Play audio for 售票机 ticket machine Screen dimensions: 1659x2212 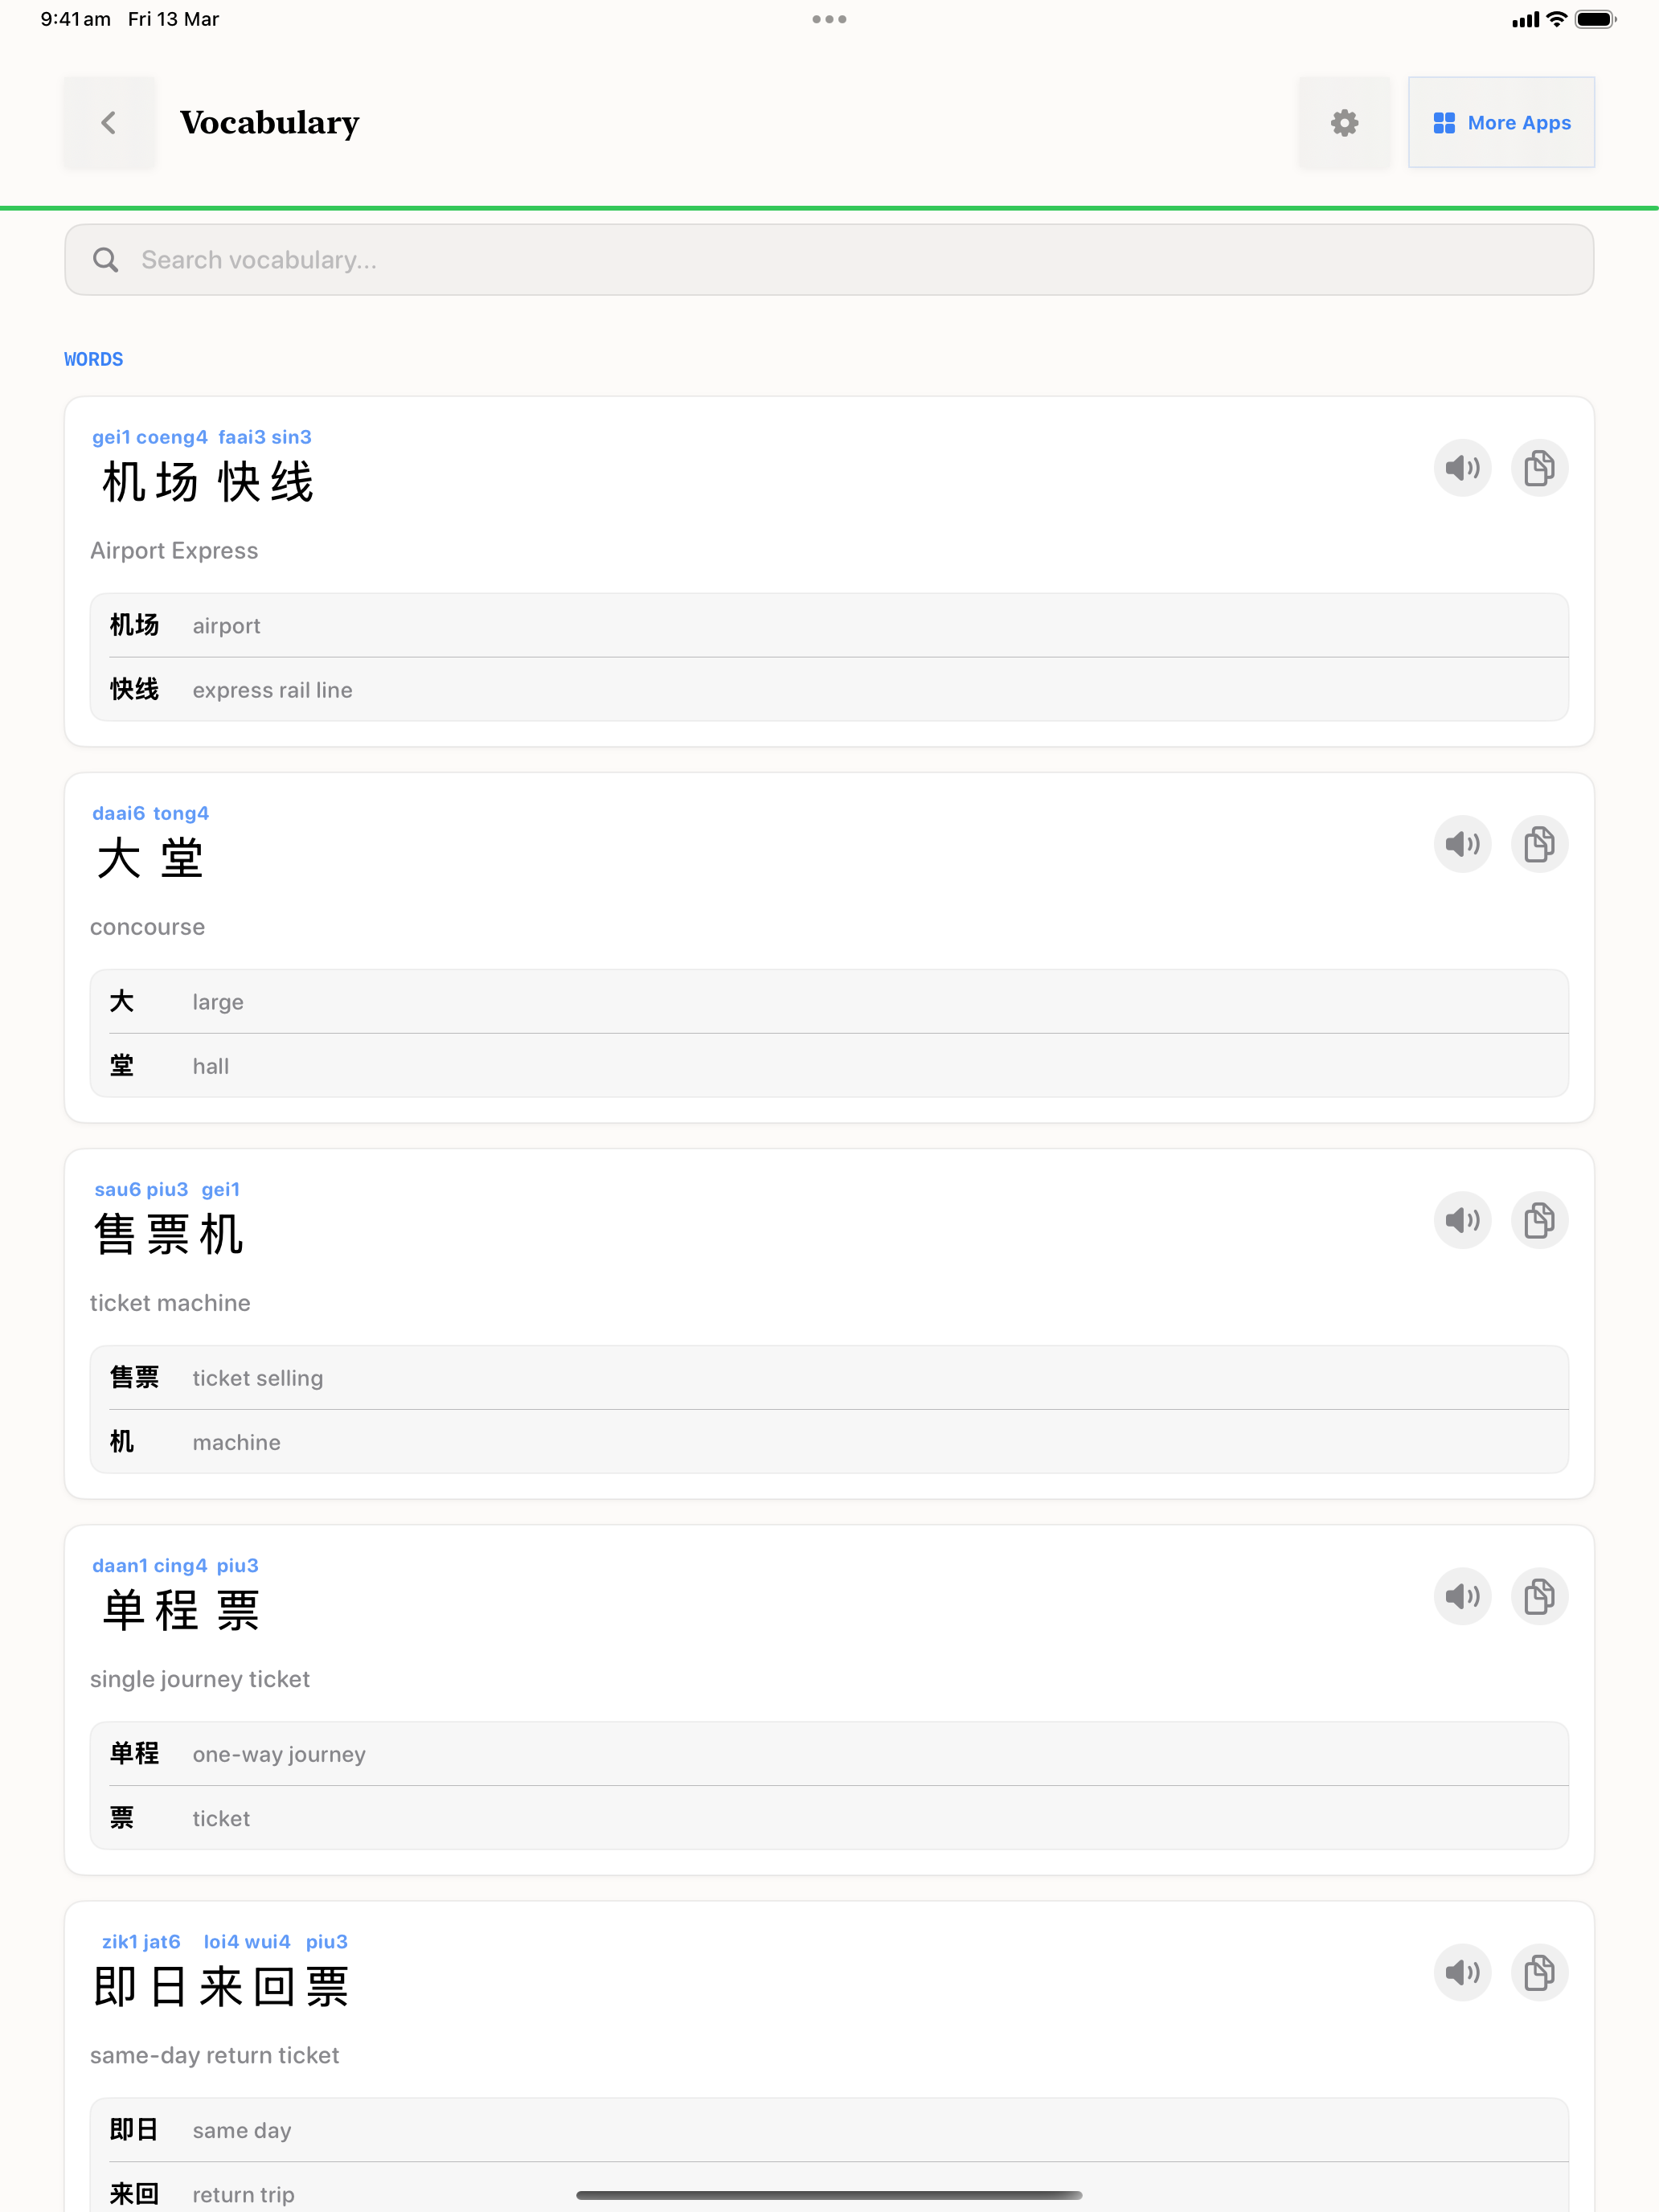1462,1220
